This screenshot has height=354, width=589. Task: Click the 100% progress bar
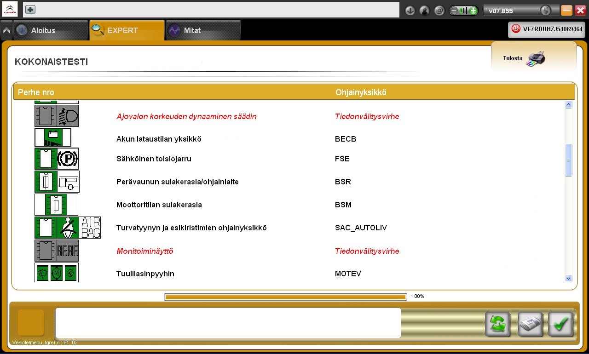click(285, 297)
